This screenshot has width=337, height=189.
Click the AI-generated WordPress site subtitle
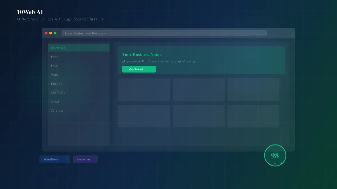160,61
